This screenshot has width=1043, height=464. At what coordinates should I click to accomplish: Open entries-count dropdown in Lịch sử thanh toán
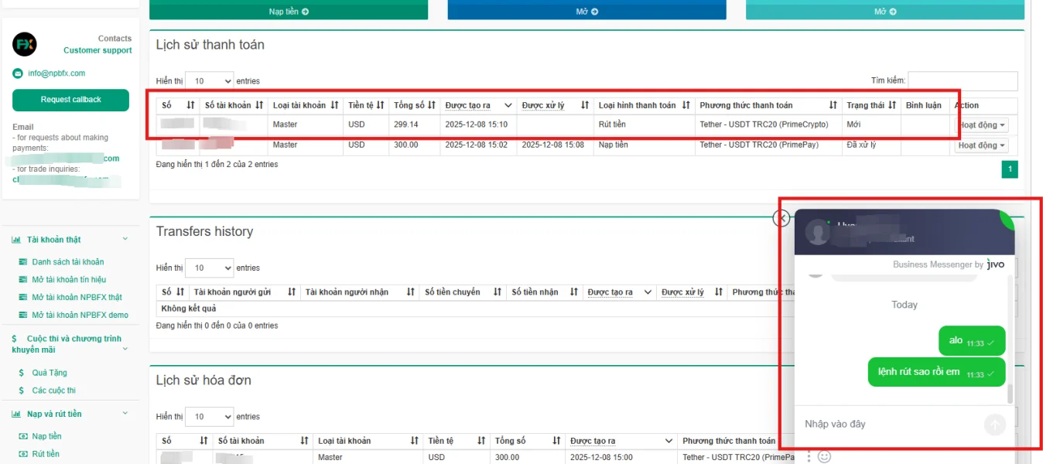(209, 81)
